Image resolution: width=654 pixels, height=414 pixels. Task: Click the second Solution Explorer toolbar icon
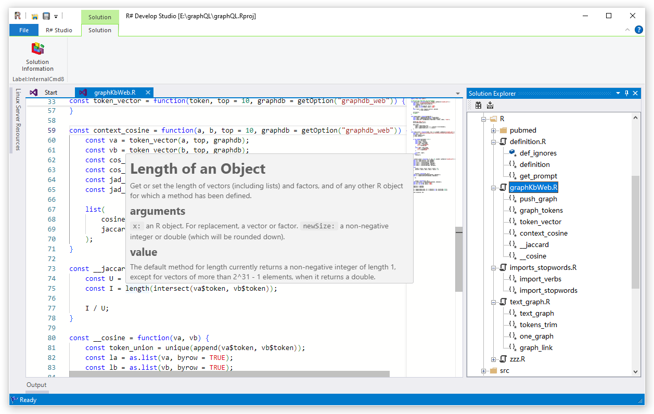[x=490, y=105]
